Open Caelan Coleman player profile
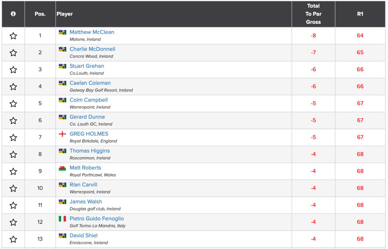This screenshot has width=388, height=249. coord(90,83)
